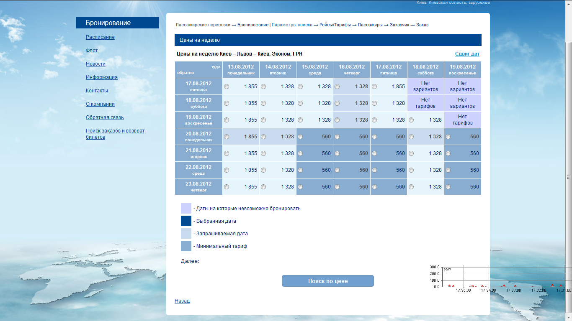This screenshot has height=321, width=572.
Task: Navigate to 'Новости' in the sidebar
Action: (x=95, y=64)
